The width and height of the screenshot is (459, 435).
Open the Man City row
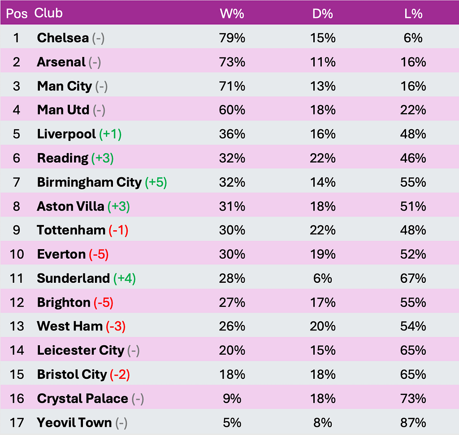(64, 86)
